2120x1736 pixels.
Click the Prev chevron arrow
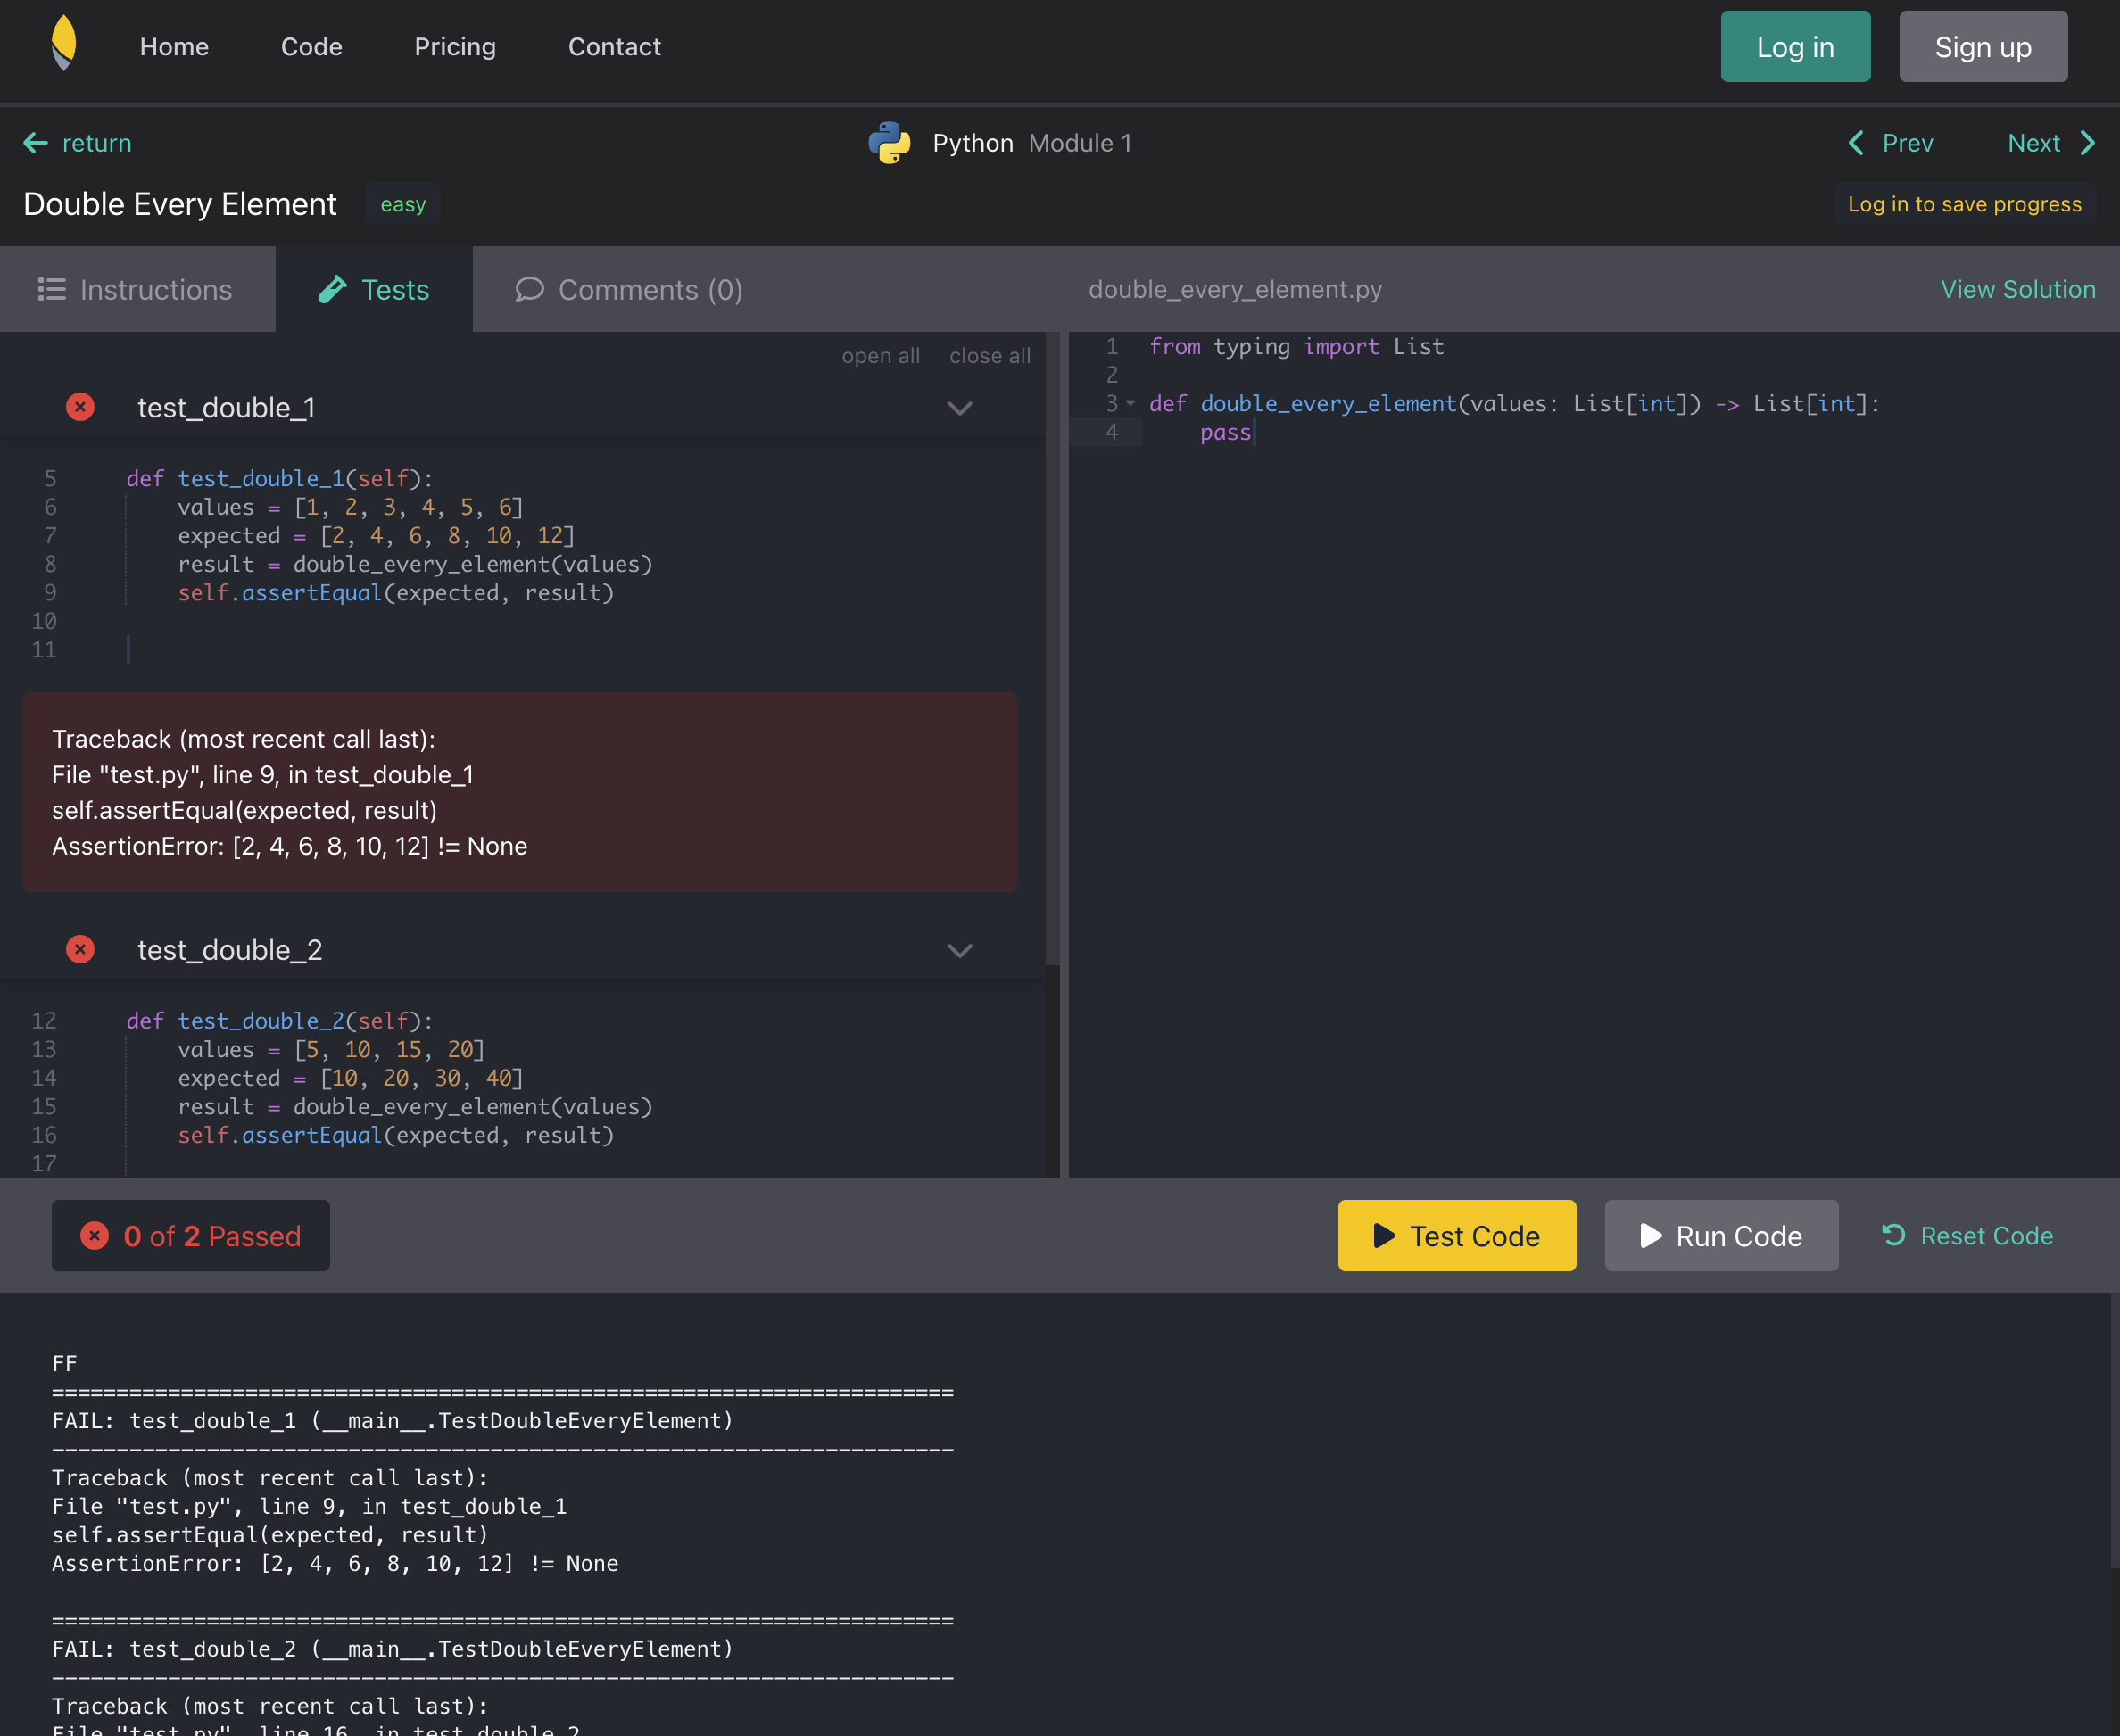[x=1856, y=143]
